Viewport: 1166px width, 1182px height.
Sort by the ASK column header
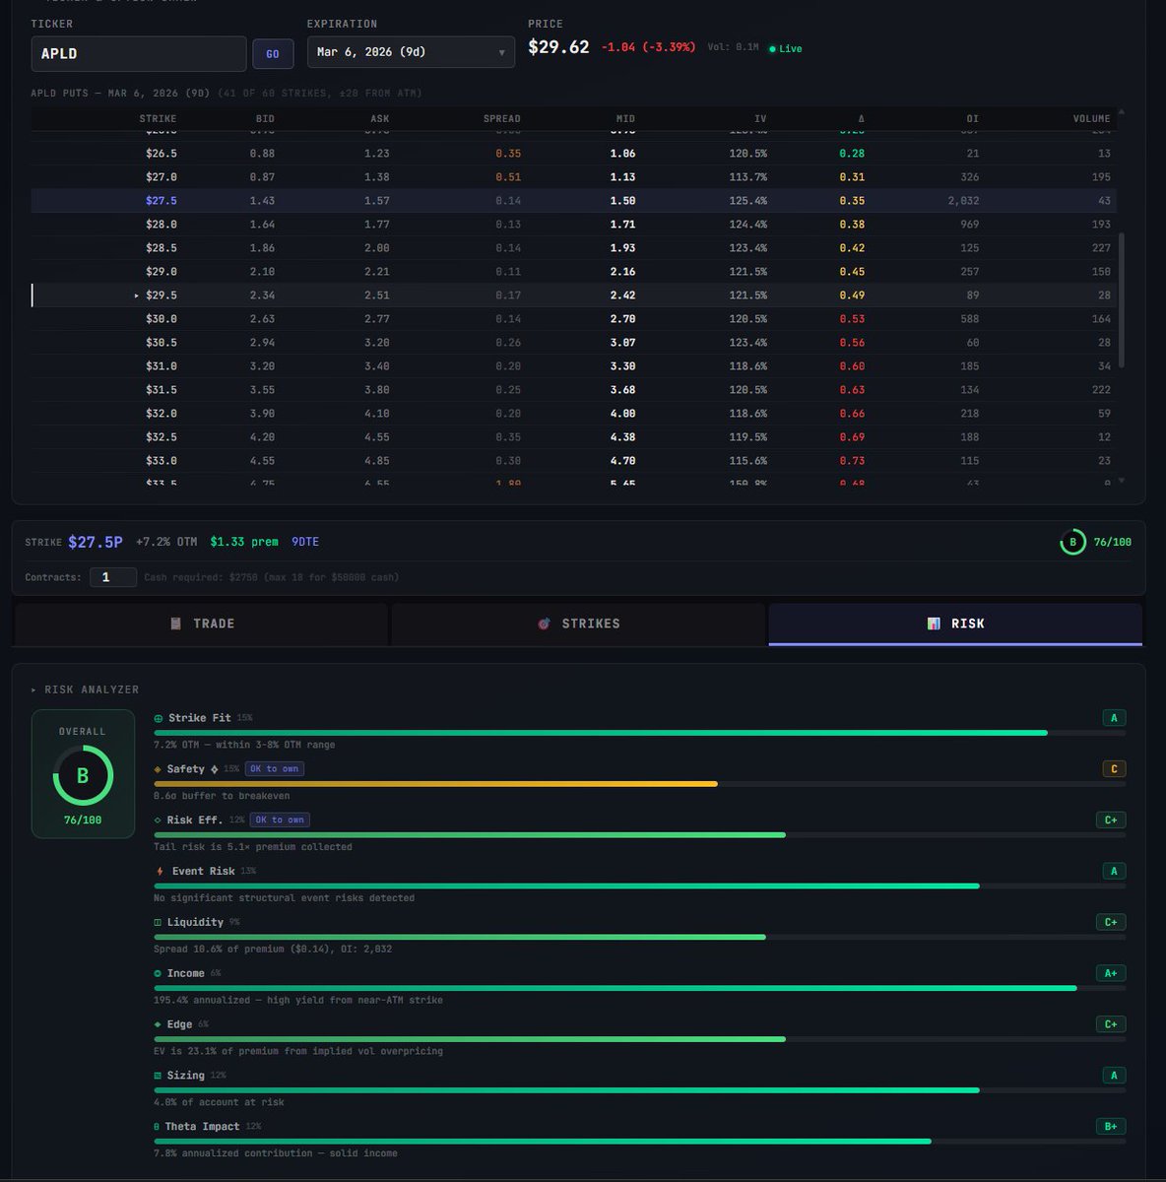[379, 119]
